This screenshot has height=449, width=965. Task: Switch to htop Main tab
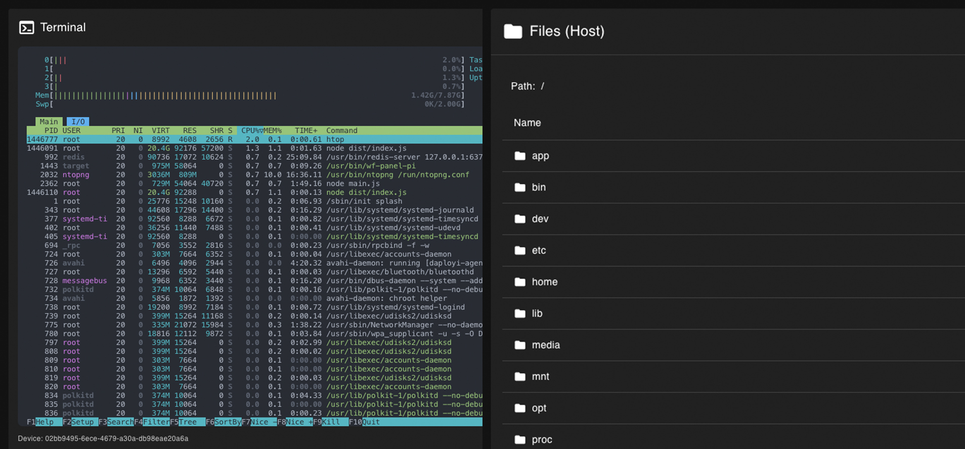pyautogui.click(x=49, y=121)
